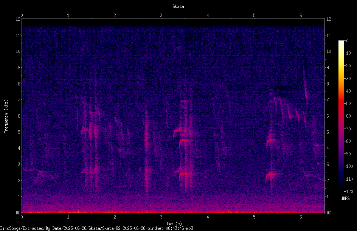Screen dimensions: 357x231
Task: Click "3" on the top time axis
Action: click(x=161, y=16)
